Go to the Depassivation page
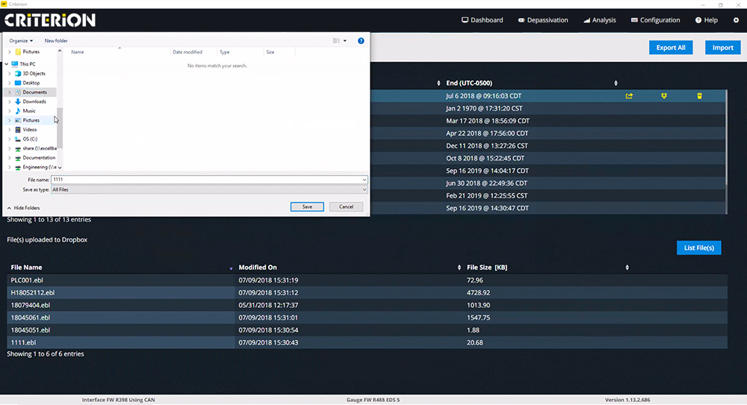The image size is (747, 405). pyautogui.click(x=542, y=20)
